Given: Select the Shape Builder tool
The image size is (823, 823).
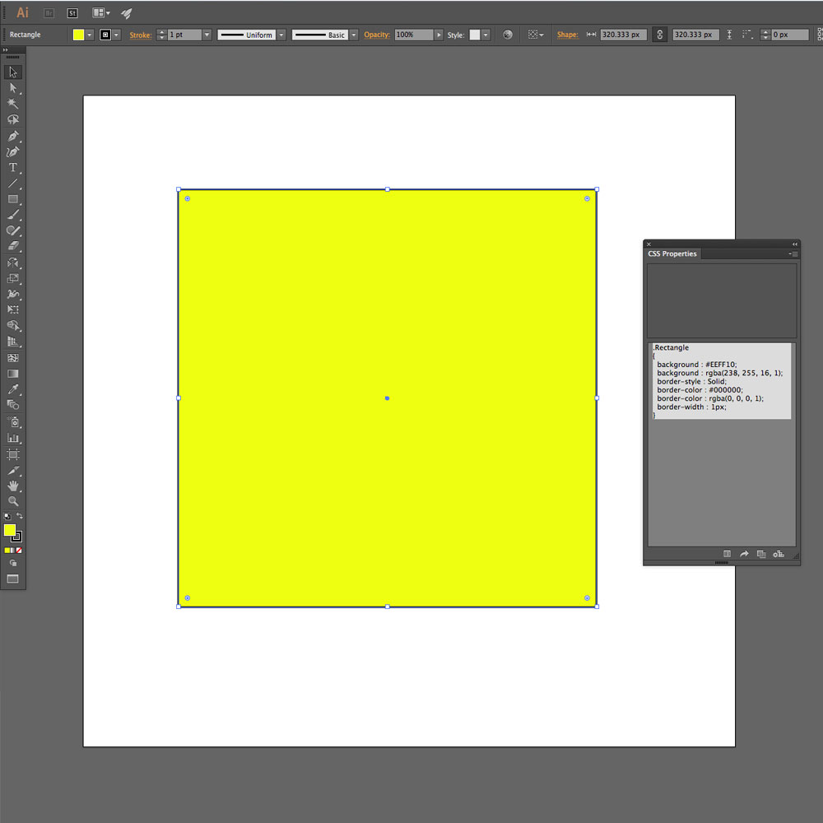Looking at the screenshot, I should (13, 325).
